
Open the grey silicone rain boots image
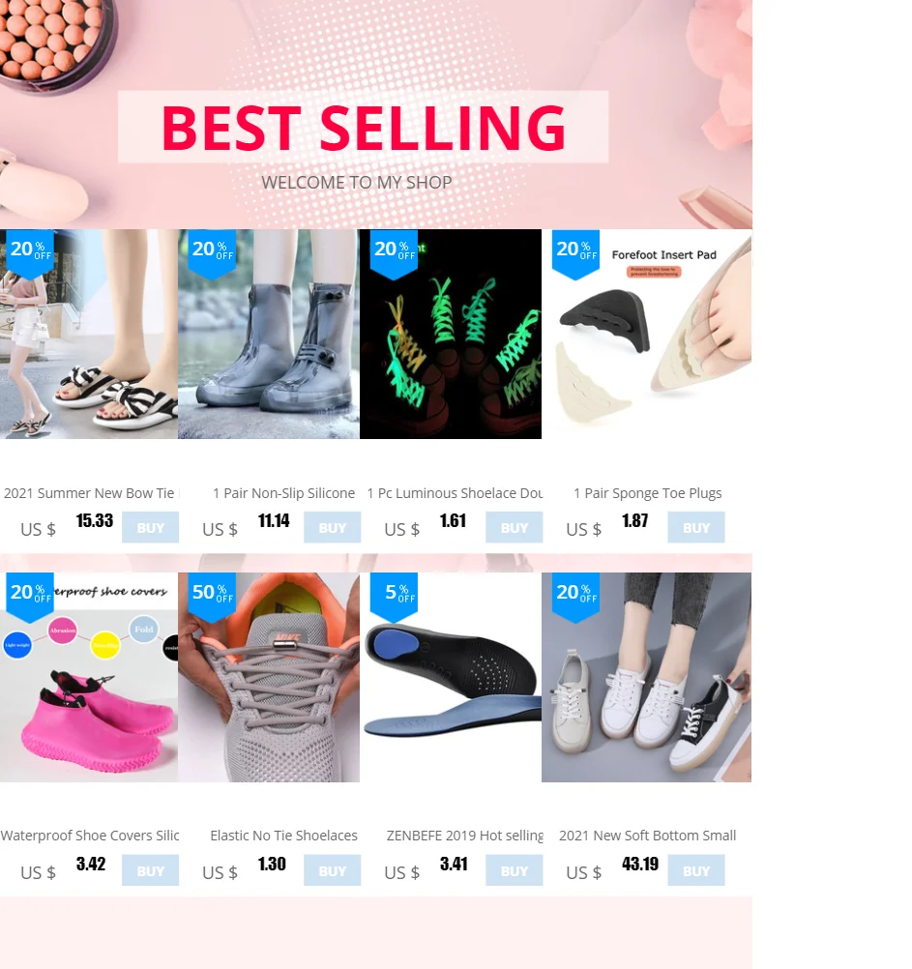269,335
